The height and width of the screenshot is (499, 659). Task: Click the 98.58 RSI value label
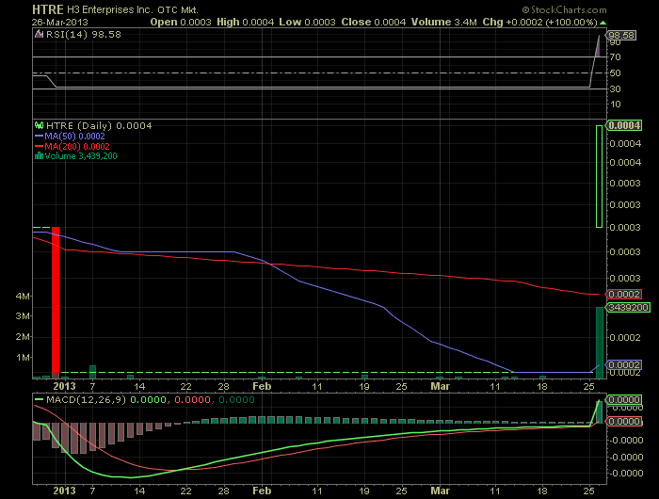click(x=621, y=36)
